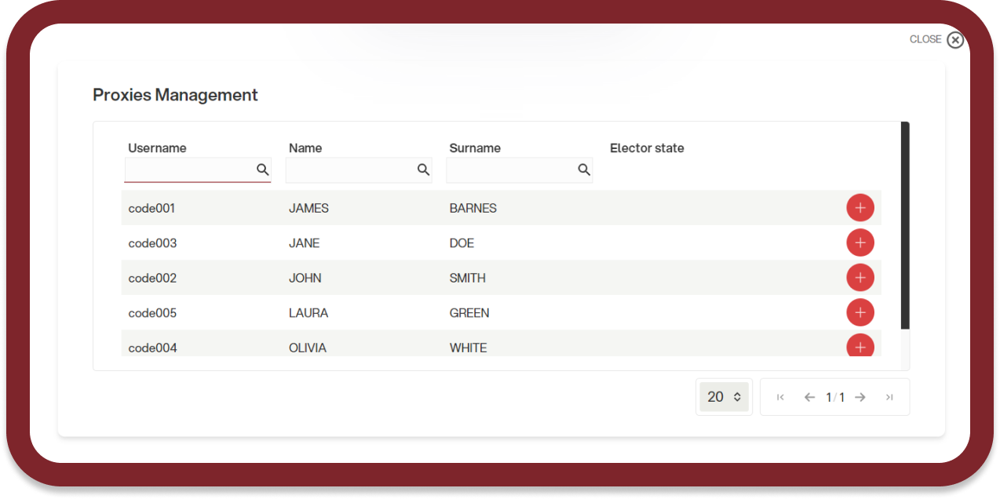Select username cell code001
Image resolution: width=1000 pixels, height=499 pixels.
click(152, 208)
